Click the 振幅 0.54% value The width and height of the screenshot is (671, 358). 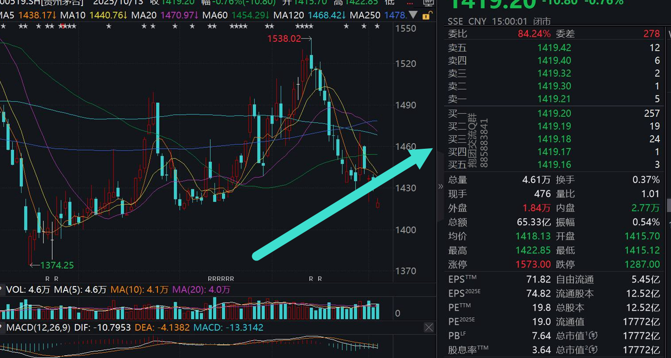(646, 222)
